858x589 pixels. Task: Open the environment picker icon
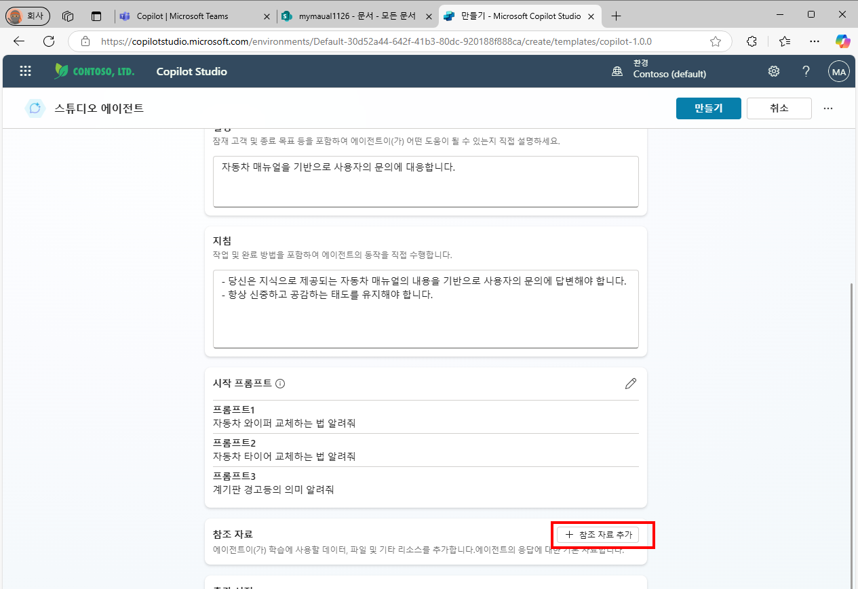click(617, 71)
